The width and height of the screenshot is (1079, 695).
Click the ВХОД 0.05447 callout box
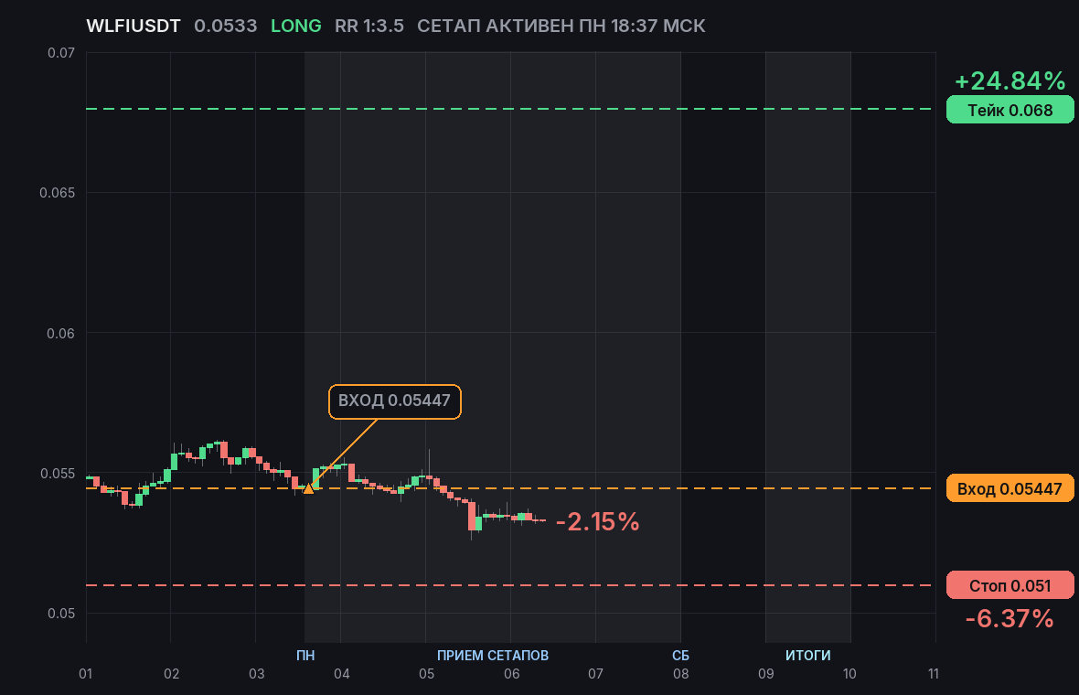[x=395, y=401]
